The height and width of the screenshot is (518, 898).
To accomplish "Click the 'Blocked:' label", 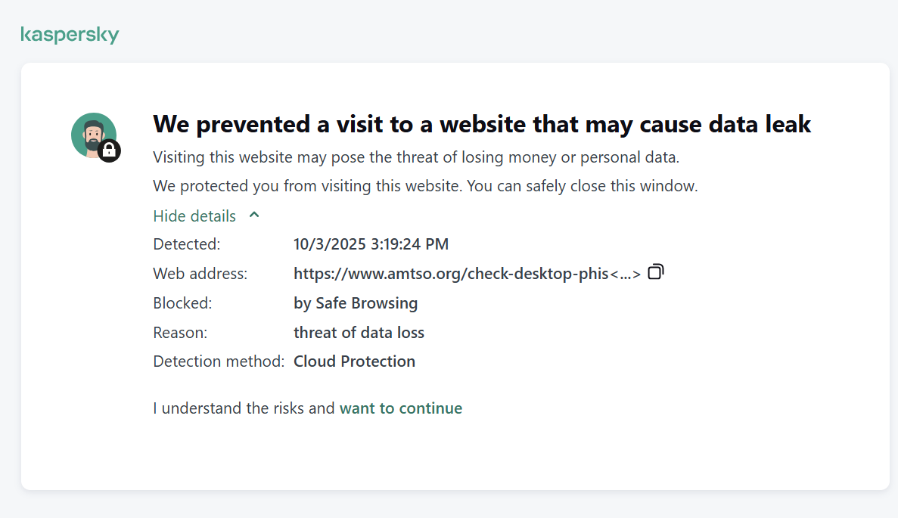I will click(x=182, y=303).
